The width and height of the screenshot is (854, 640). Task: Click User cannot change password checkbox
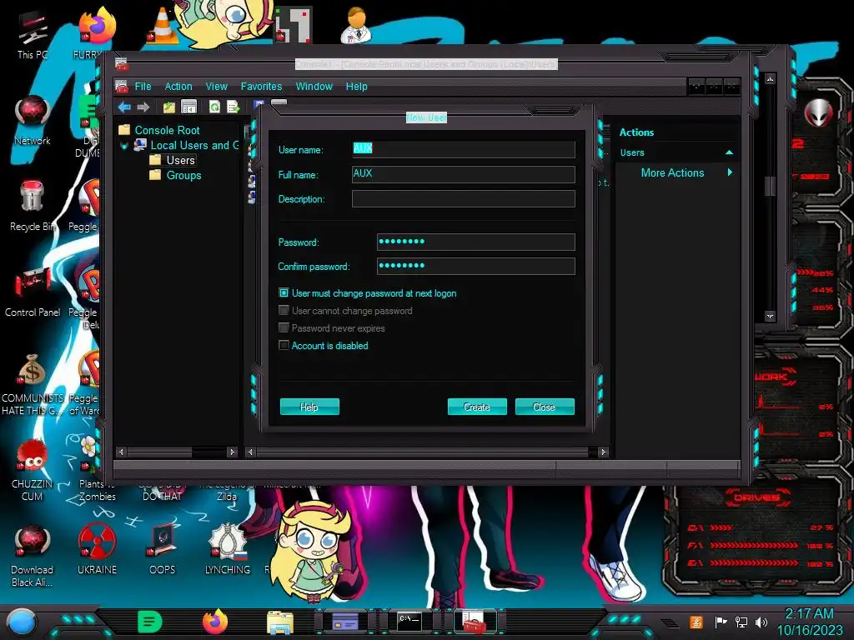[284, 310]
